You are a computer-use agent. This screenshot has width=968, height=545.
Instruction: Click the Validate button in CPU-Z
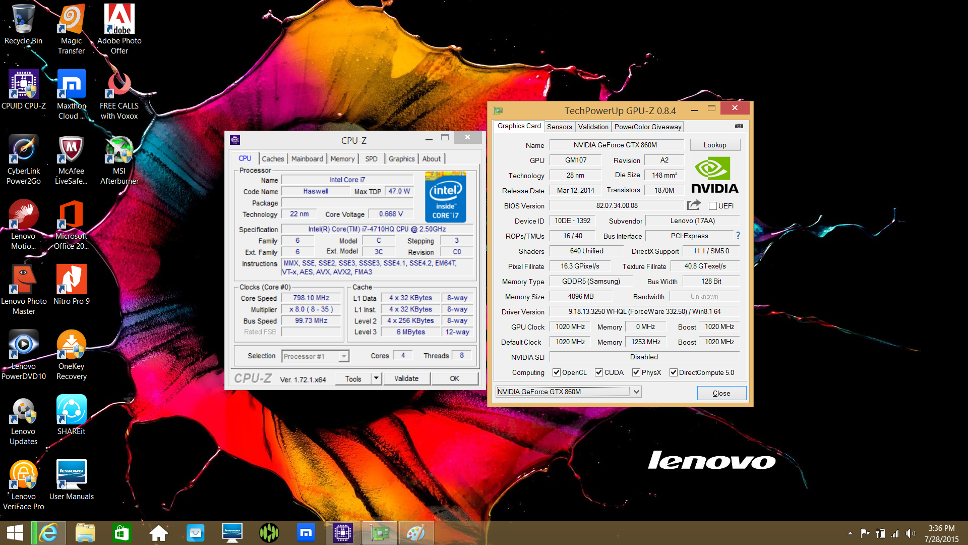[x=406, y=378]
